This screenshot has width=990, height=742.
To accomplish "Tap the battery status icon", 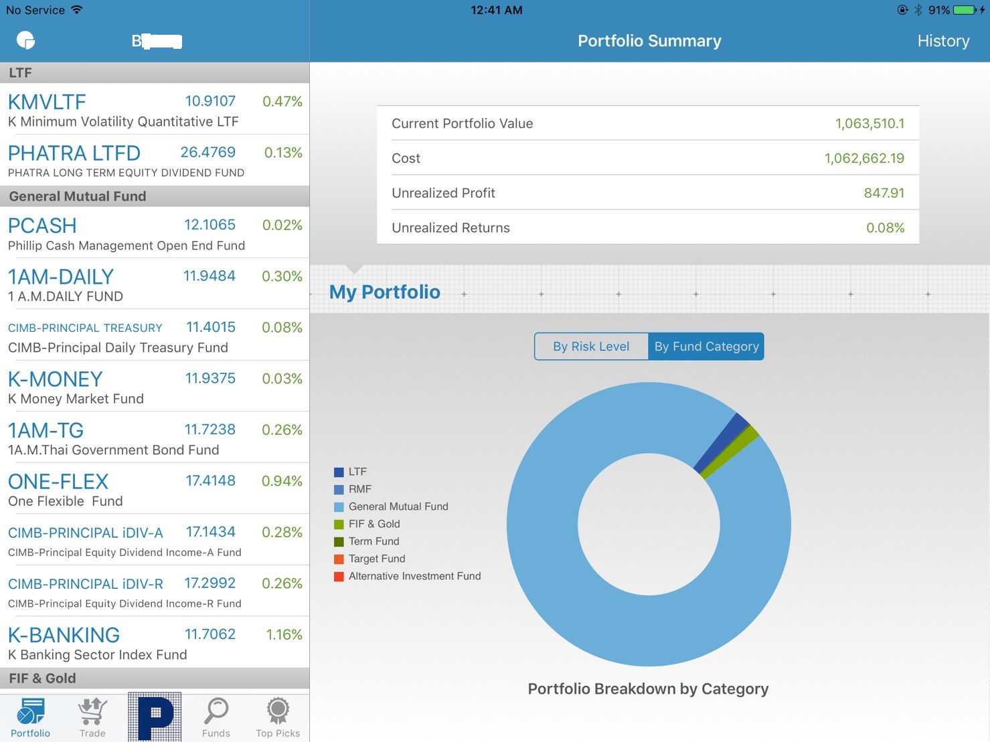I will (x=965, y=10).
